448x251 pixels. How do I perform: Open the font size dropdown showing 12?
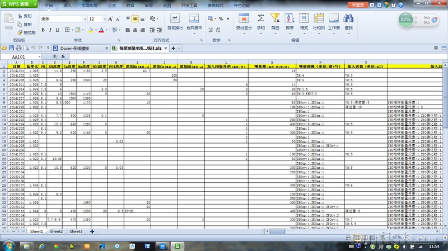point(104,19)
